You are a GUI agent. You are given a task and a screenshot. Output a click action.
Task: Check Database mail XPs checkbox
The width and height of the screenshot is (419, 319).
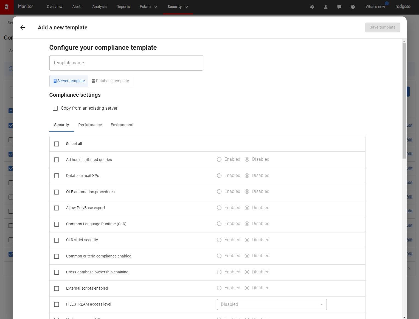(57, 176)
